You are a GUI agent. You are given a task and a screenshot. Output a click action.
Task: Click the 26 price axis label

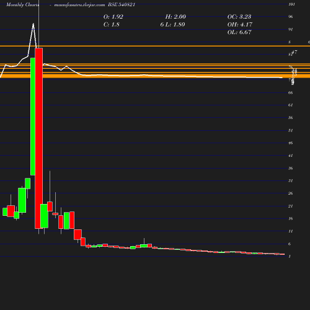(x=291, y=193)
